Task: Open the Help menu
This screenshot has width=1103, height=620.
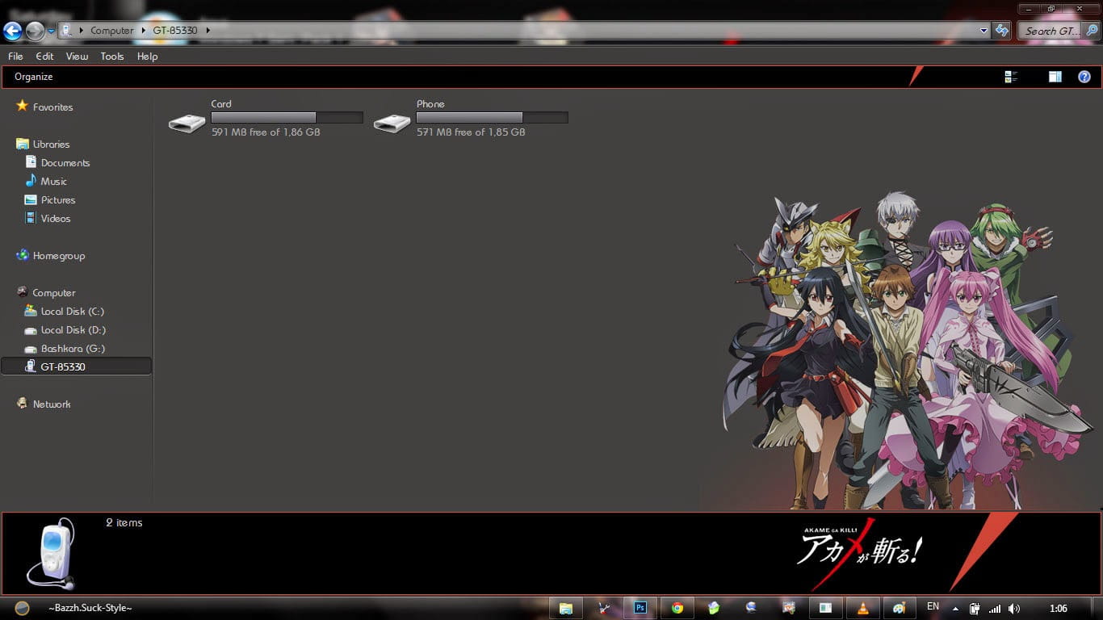Action: [x=147, y=57]
